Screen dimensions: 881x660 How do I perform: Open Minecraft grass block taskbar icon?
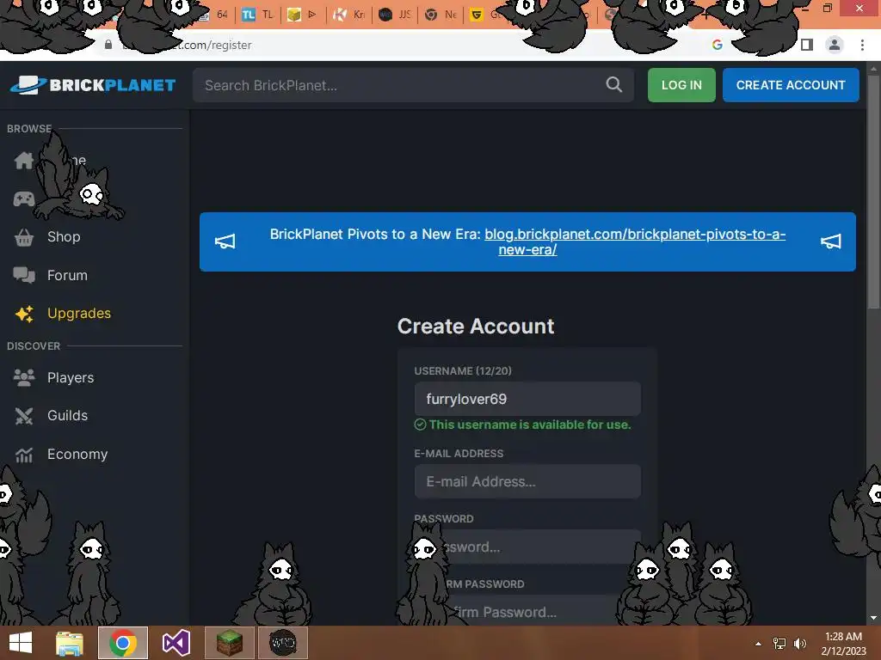tap(229, 643)
